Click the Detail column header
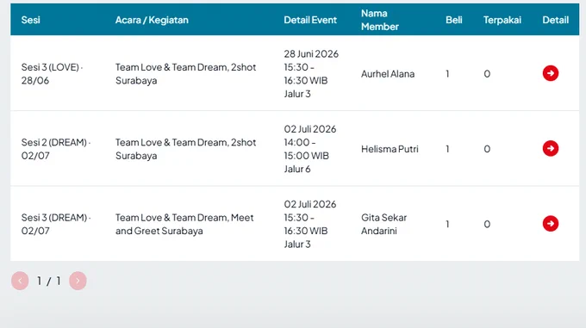The width and height of the screenshot is (586, 328). [x=555, y=20]
